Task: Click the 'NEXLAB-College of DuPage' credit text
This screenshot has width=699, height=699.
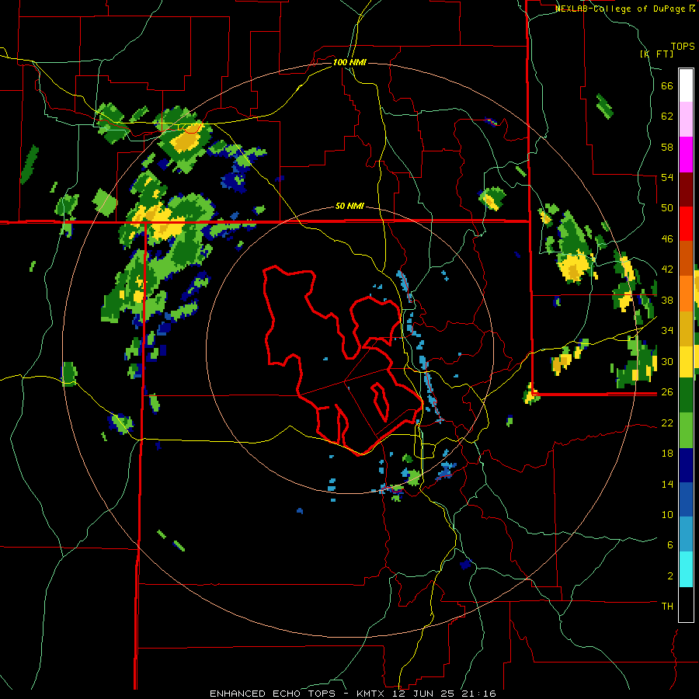Action: (622, 9)
